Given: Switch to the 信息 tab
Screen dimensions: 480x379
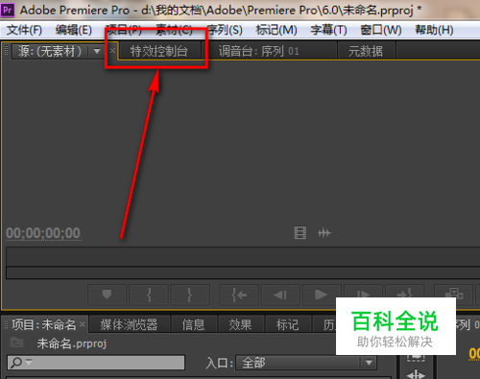Looking at the screenshot, I should coord(193,324).
